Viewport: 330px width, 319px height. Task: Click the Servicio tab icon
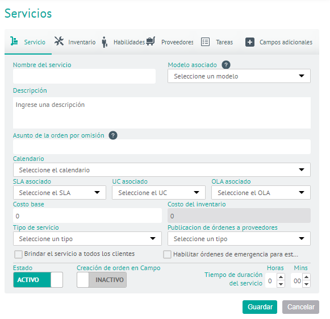point(14,41)
